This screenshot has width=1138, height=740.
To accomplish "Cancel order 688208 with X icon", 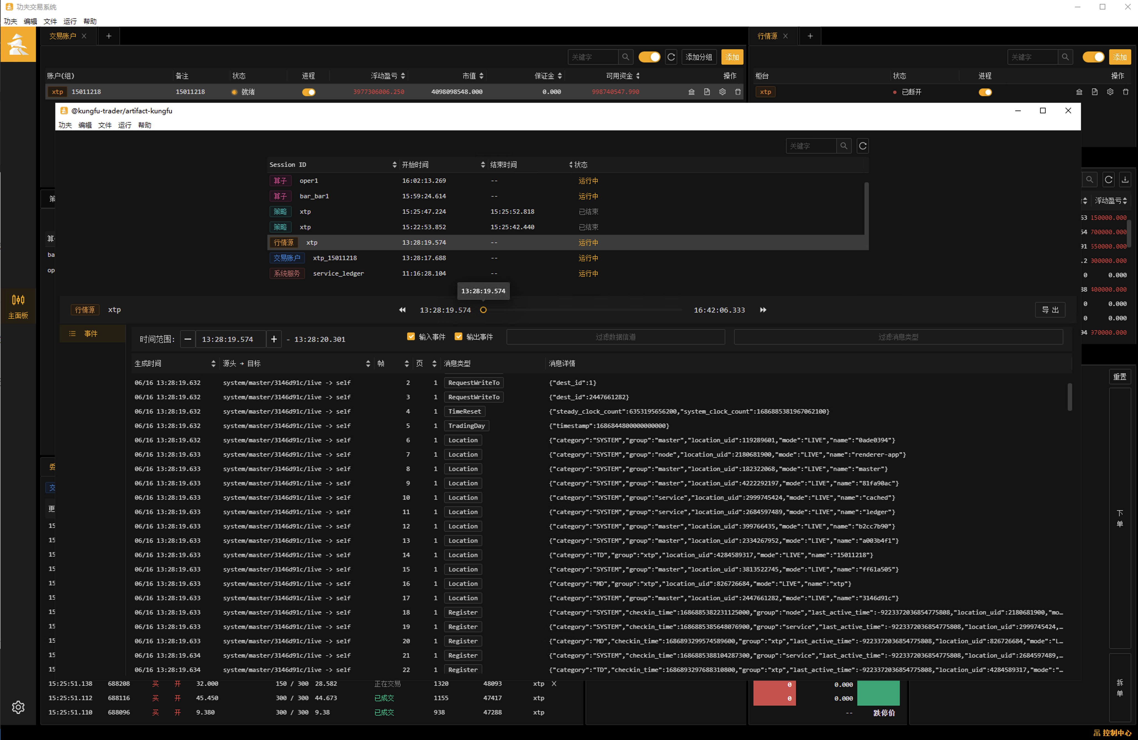I will (554, 684).
